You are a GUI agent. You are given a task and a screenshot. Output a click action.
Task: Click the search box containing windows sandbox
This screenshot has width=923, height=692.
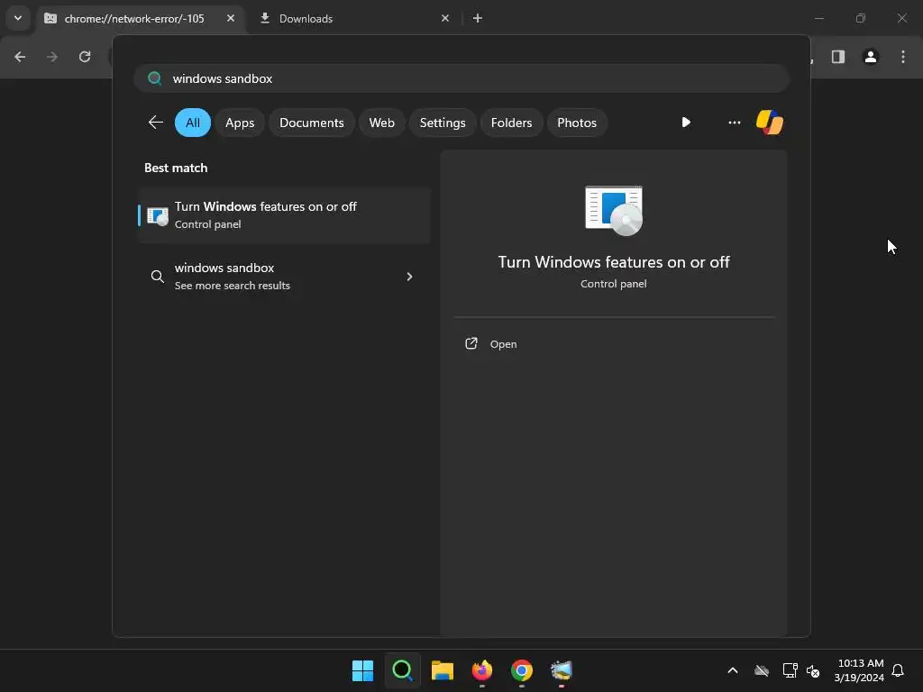click(x=461, y=78)
